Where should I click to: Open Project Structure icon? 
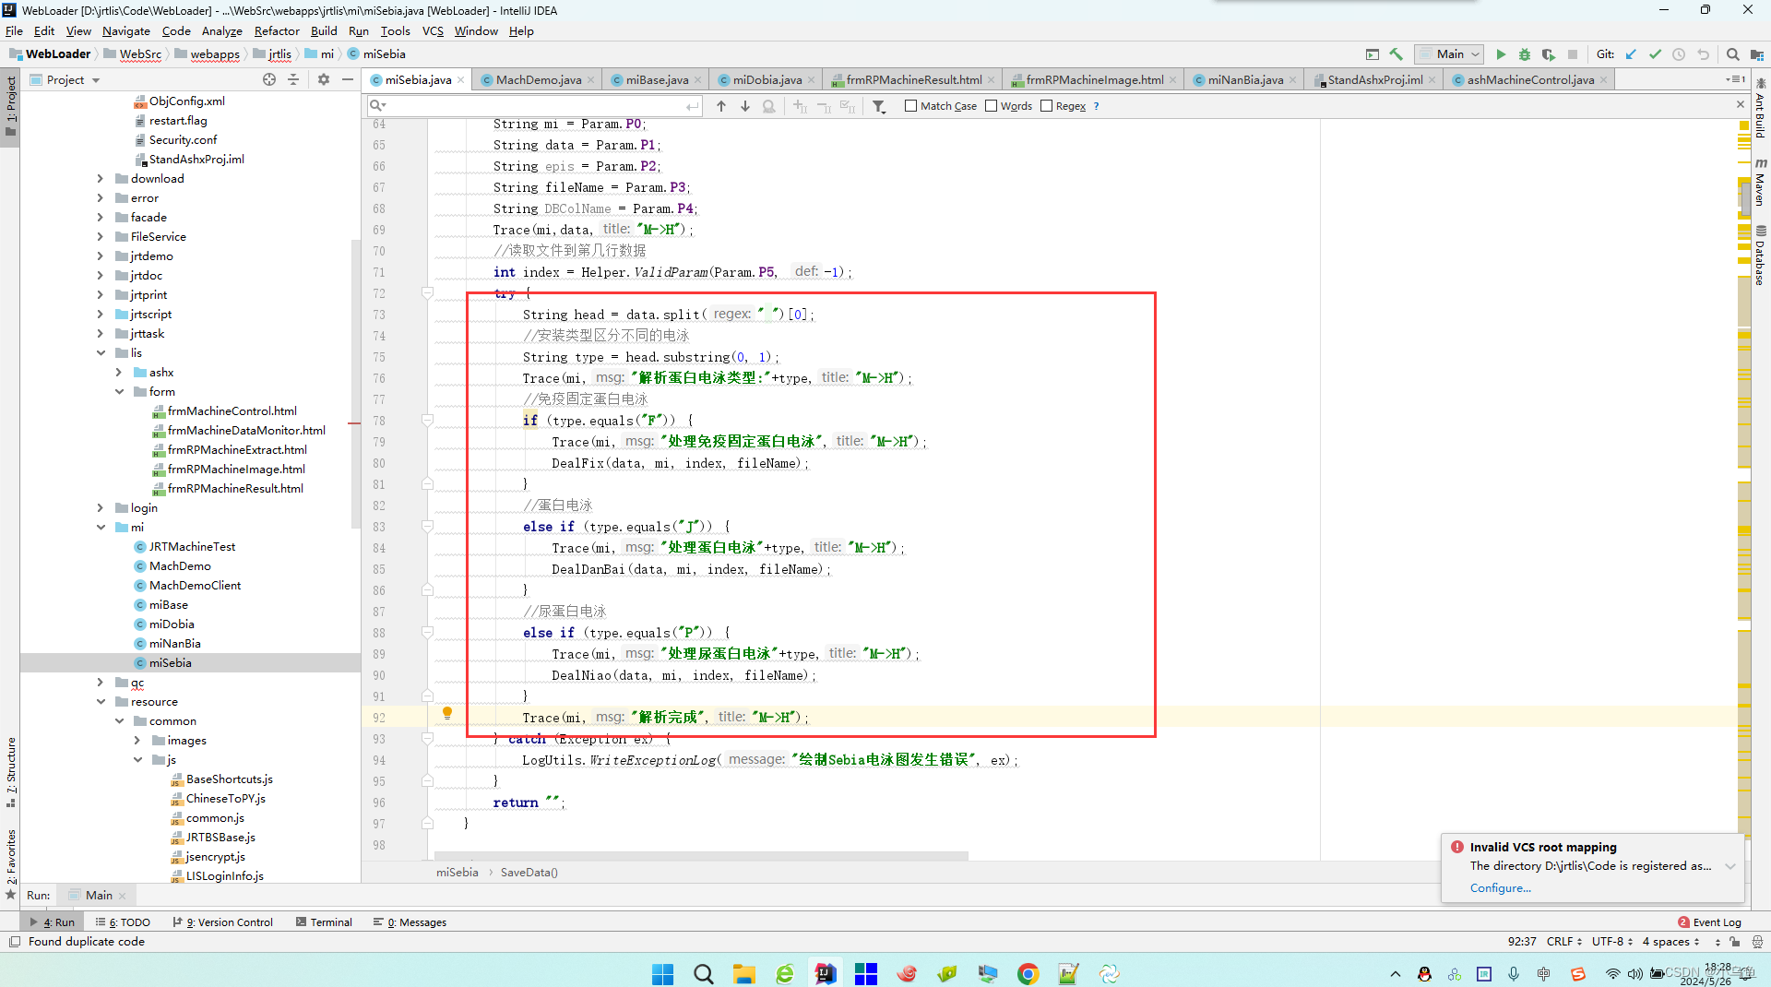[1757, 54]
